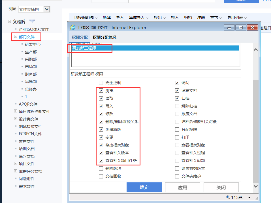Enable the 打印 checkbox
The image size is (271, 203).
tap(177, 137)
